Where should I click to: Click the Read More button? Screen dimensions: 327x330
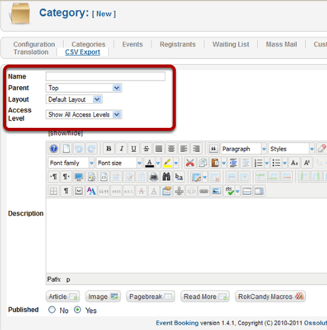pyautogui.click(x=205, y=297)
